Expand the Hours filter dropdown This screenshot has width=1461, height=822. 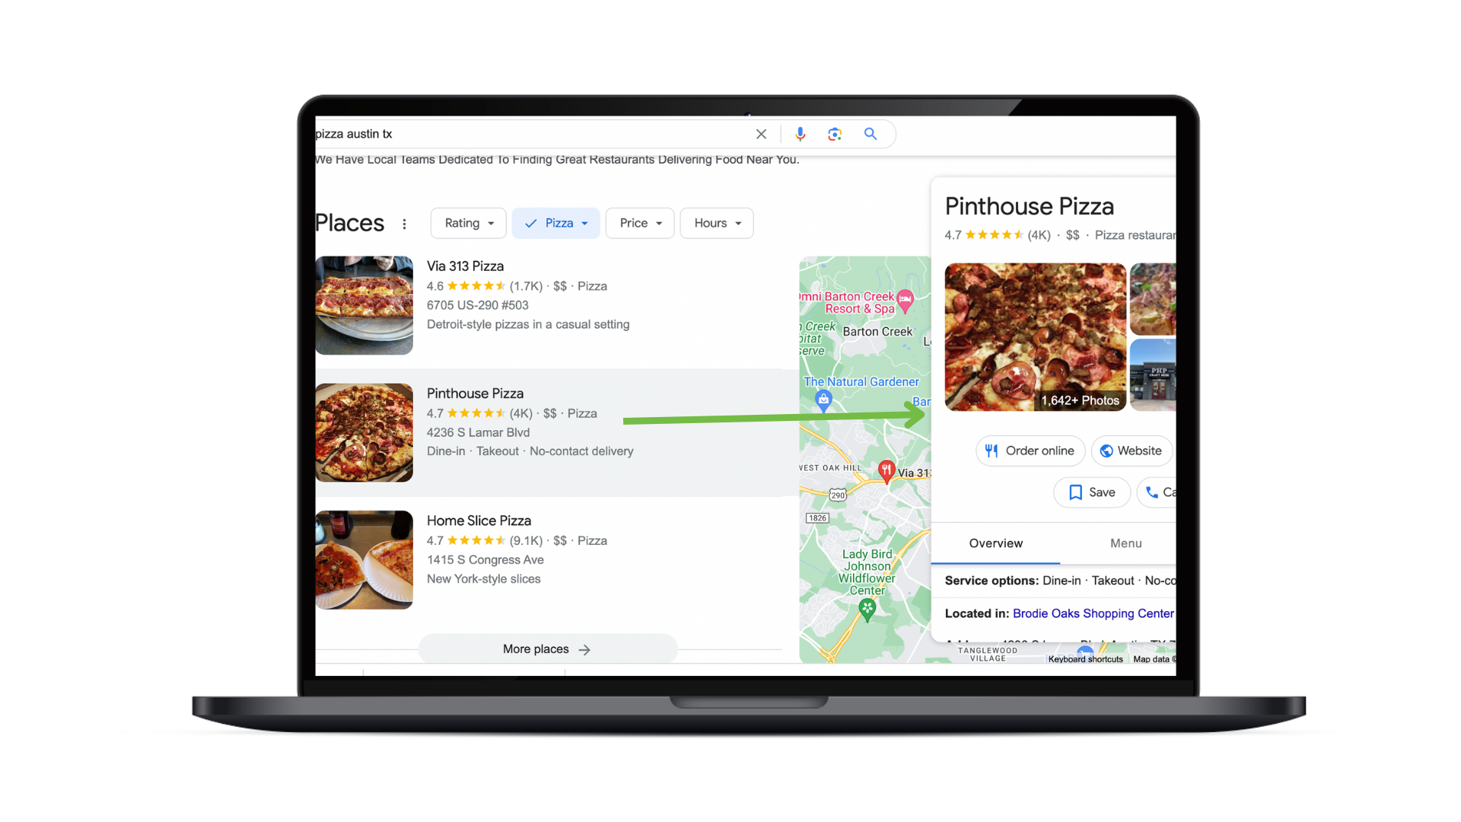coord(717,223)
